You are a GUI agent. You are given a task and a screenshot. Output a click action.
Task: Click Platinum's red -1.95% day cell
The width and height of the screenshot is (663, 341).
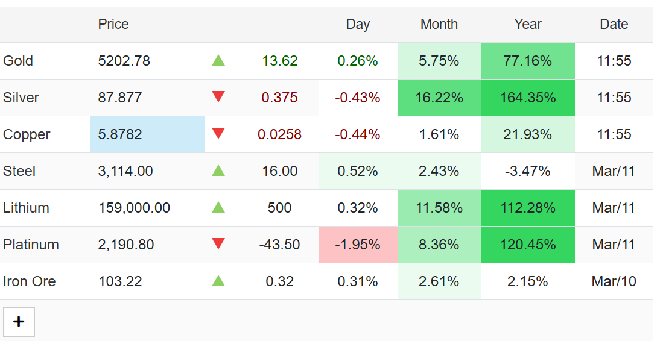pyautogui.click(x=358, y=245)
